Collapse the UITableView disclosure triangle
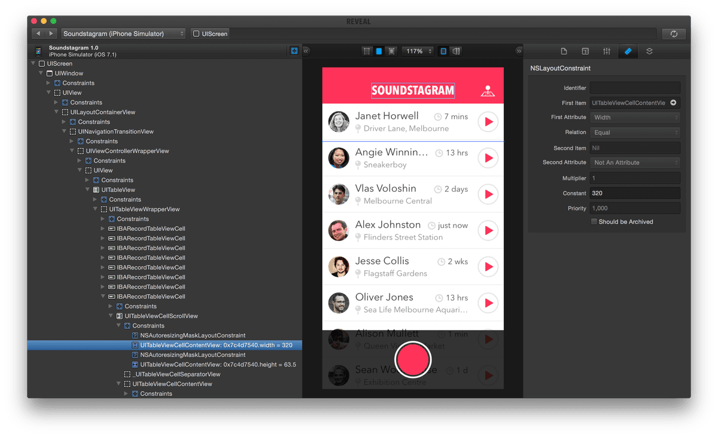The width and height of the screenshot is (718, 437). [x=87, y=190]
